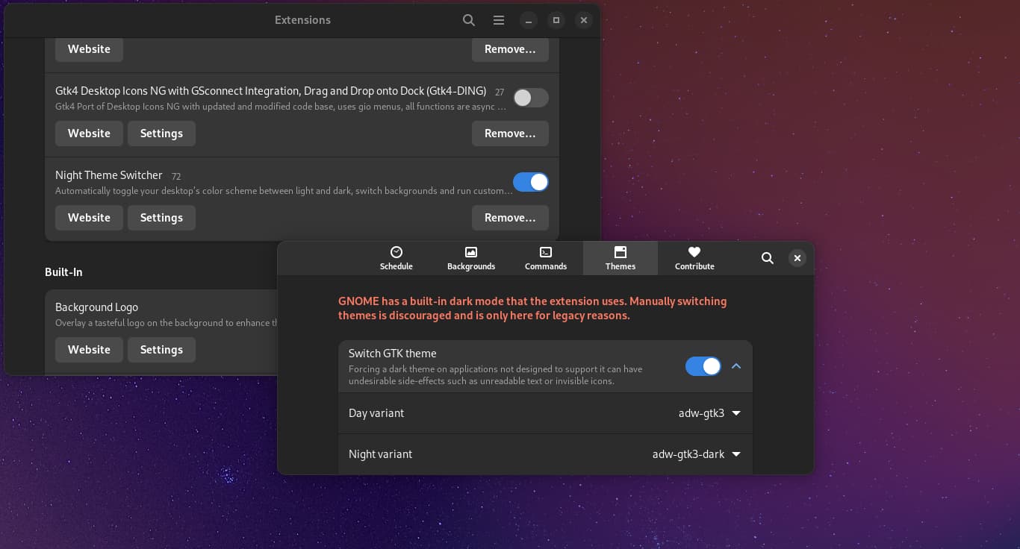The image size is (1020, 549).
Task: Click the Contribute heart icon
Action: click(x=694, y=252)
